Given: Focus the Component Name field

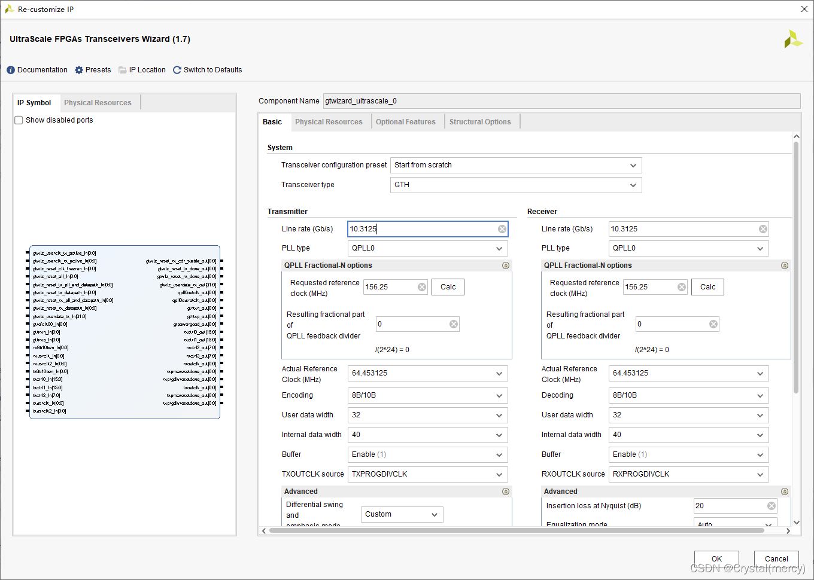Looking at the screenshot, I should [561, 101].
